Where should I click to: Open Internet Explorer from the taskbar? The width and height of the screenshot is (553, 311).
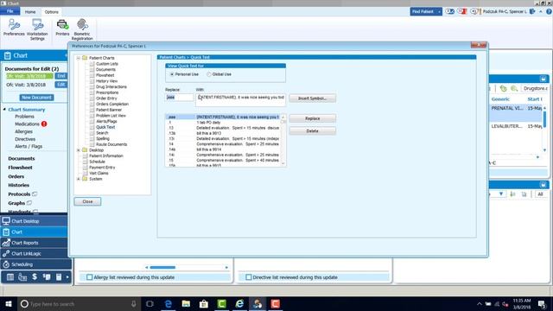(x=239, y=303)
